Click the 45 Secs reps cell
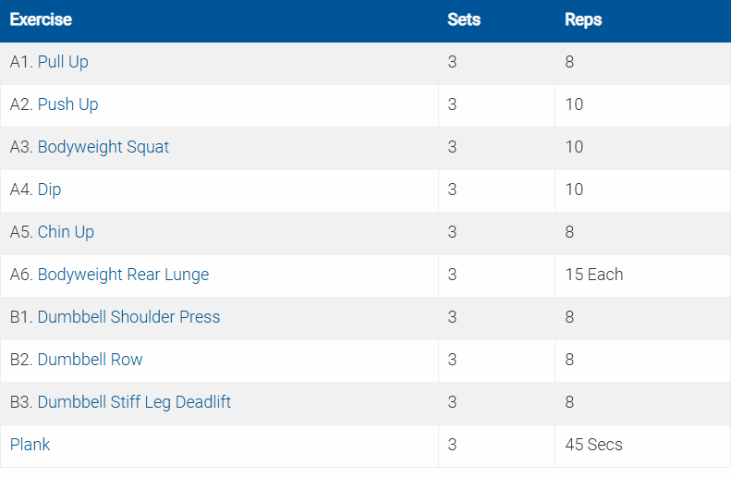The height and width of the screenshot is (478, 731). 593,445
